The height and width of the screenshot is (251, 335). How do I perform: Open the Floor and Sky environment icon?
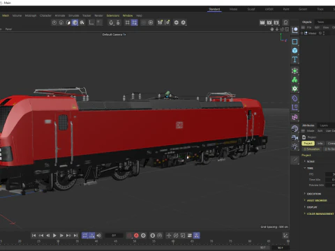pyautogui.click(x=295, y=129)
